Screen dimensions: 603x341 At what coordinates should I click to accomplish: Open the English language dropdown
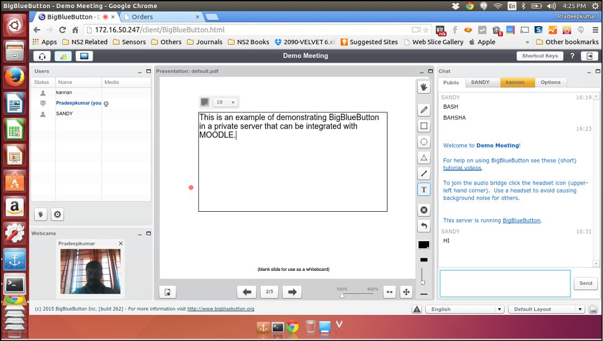[x=465, y=309]
